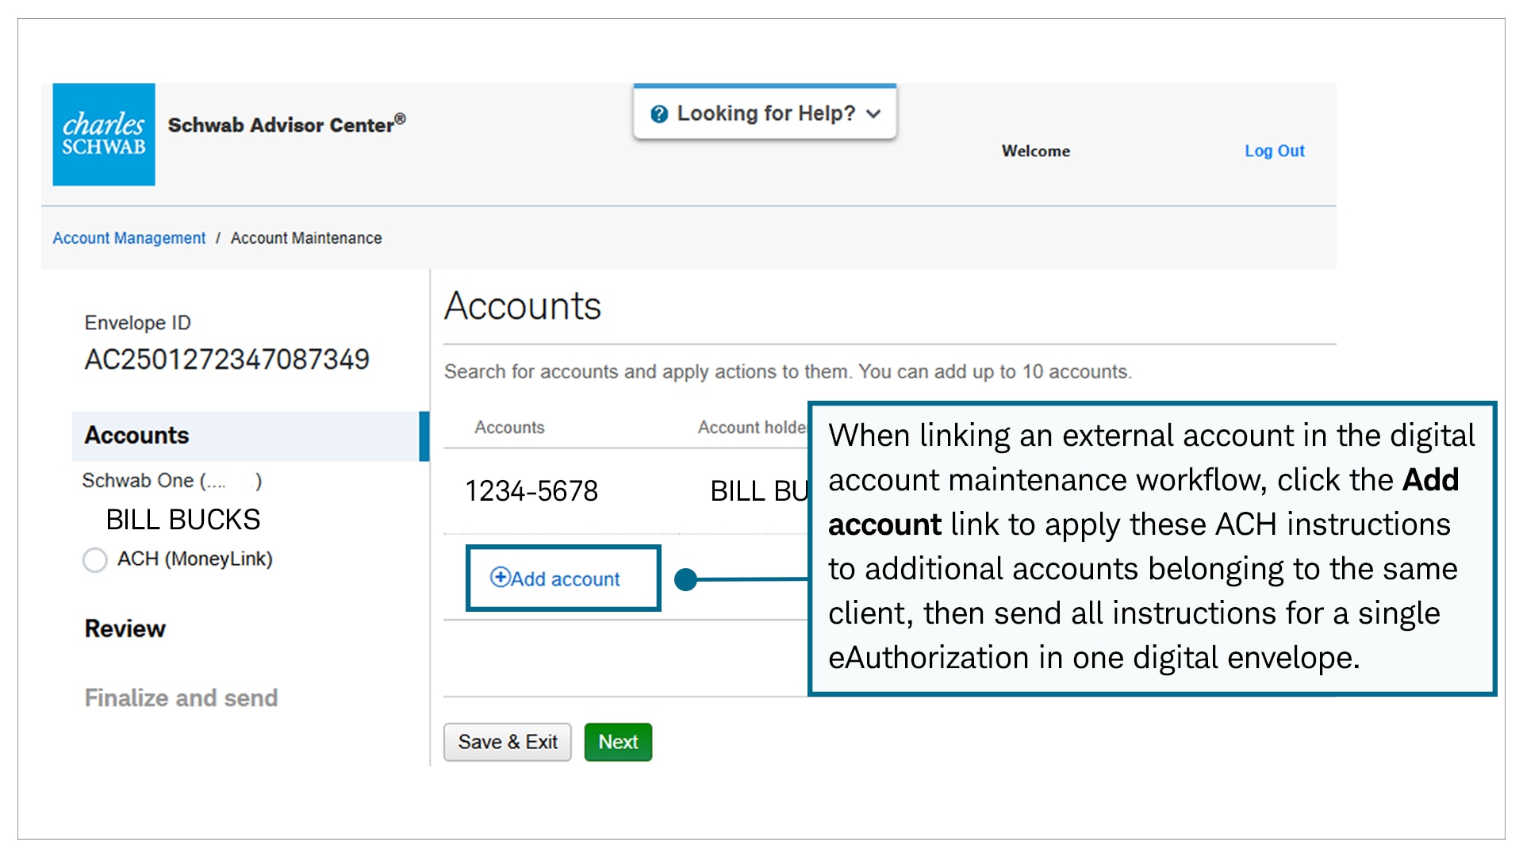1523x857 pixels.
Task: Click the Welcome text in header
Action: point(1036,151)
